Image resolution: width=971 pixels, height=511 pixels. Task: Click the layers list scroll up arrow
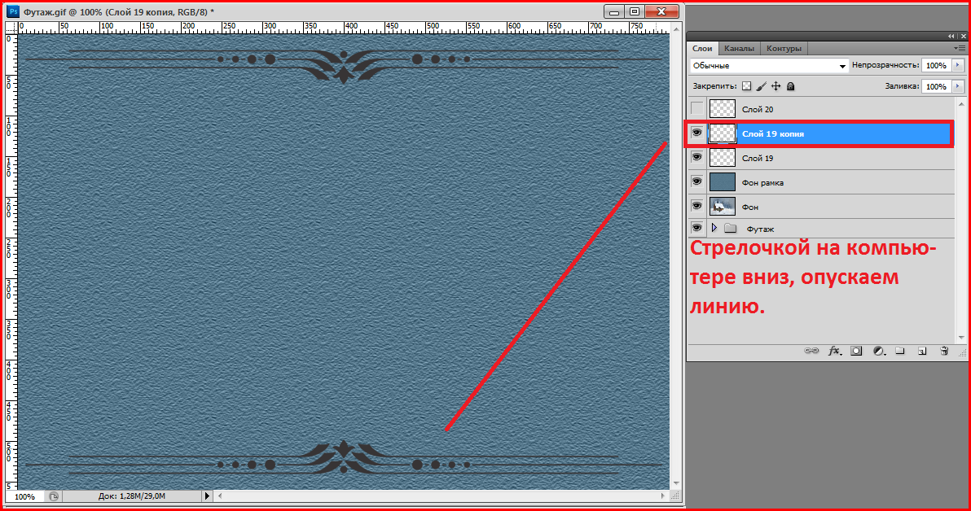961,103
